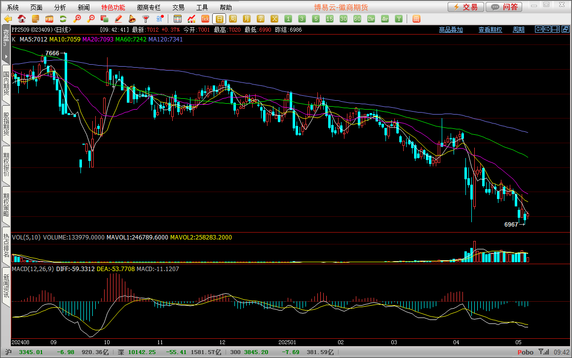Viewport: 572px width, 358px height.
Task: Open the quote list table icon
Action: 178,19
